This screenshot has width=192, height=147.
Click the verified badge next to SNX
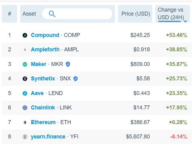[76, 79]
